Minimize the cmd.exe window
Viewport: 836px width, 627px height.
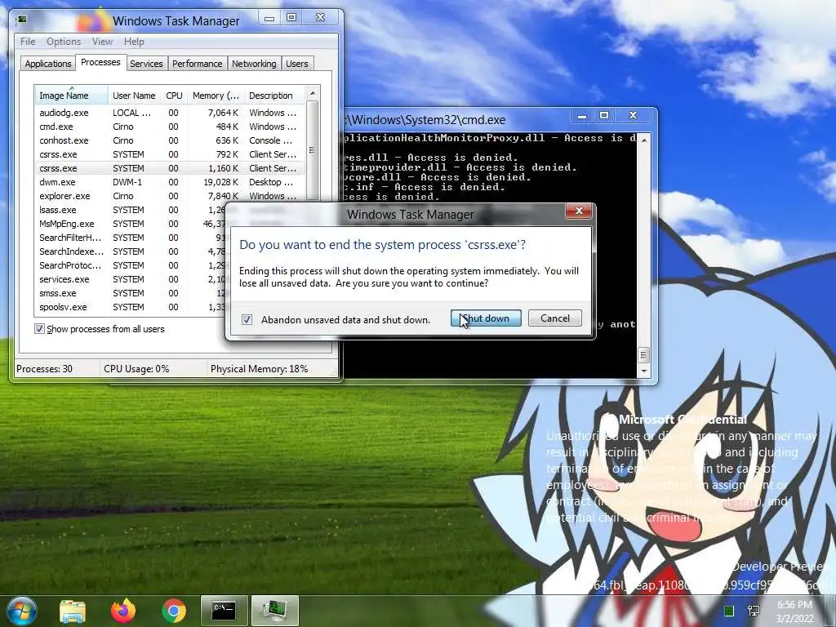pos(582,116)
